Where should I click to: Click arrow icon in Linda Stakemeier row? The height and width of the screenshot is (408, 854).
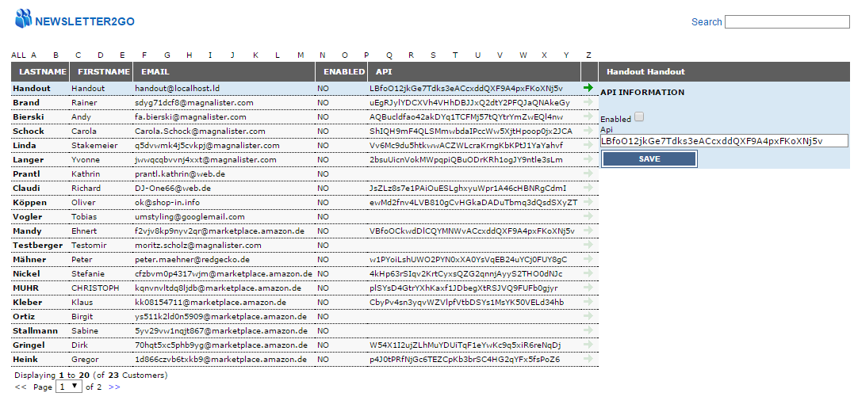tap(588, 145)
